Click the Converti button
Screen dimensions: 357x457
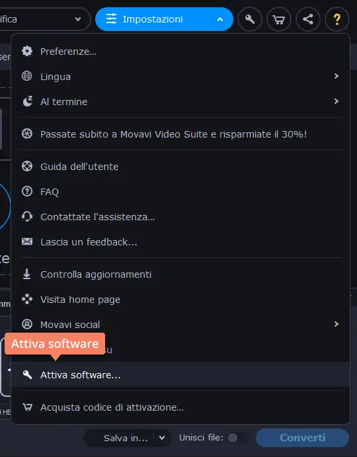303,437
